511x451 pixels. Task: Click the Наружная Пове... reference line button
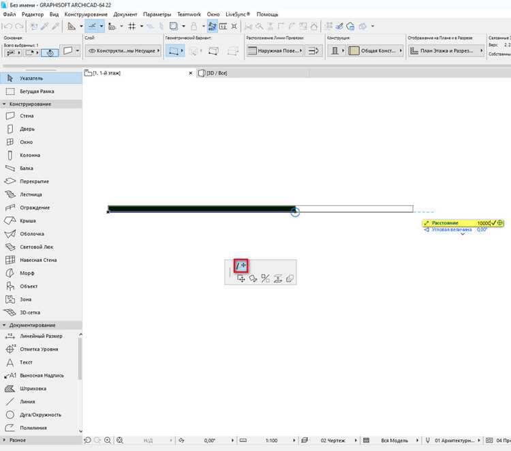point(275,51)
